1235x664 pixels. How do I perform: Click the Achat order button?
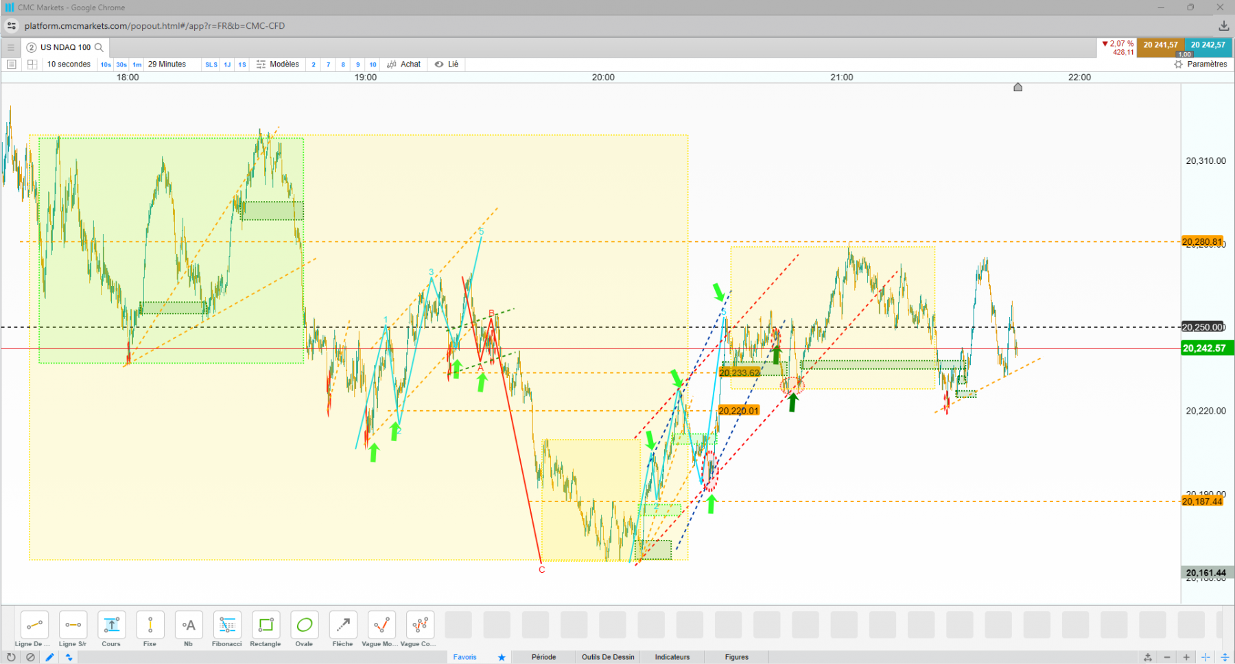(x=404, y=64)
